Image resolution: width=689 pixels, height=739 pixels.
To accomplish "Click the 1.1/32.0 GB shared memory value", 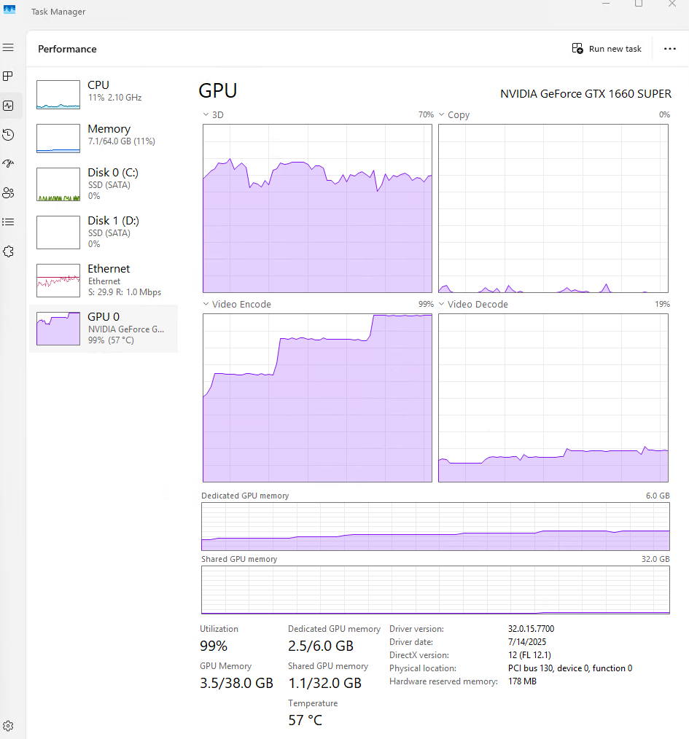I will point(324,683).
